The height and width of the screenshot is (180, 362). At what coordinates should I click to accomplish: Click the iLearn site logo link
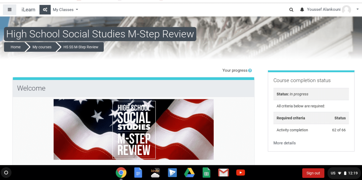coord(28,10)
